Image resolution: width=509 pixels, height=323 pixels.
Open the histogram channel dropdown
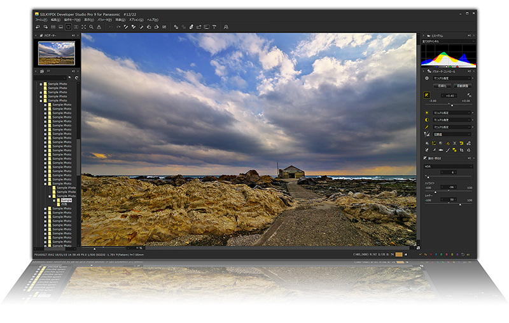(x=448, y=41)
